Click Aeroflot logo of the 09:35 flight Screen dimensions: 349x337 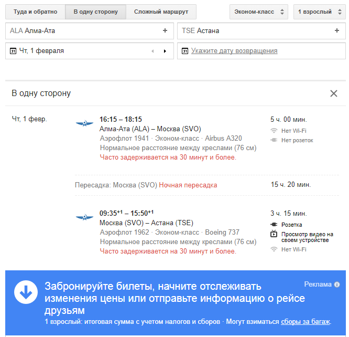point(84,217)
